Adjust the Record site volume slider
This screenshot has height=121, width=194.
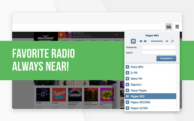117,35
